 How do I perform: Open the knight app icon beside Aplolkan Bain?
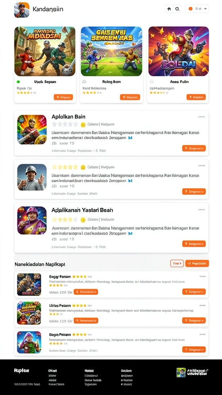pos(32,130)
